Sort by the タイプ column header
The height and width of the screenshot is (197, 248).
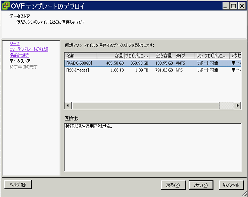184,56
